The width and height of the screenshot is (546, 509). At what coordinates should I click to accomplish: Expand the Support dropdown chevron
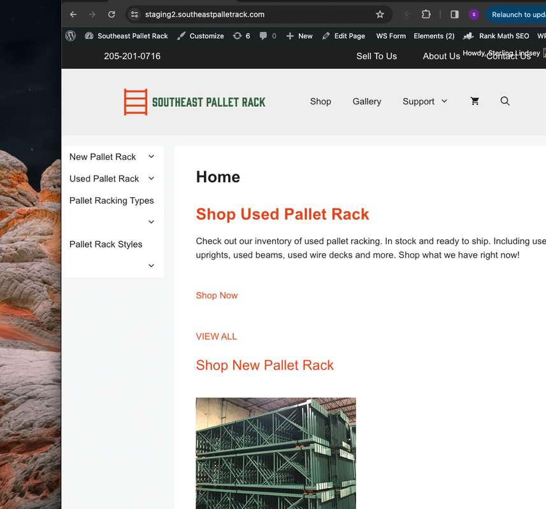[444, 101]
